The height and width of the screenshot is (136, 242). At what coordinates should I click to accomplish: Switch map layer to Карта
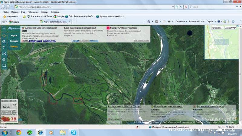coord(14,36)
